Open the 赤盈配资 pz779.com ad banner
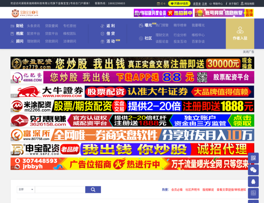Screen dimensions: 264x203 (x=132, y=63)
